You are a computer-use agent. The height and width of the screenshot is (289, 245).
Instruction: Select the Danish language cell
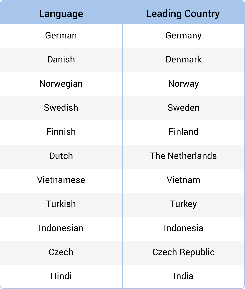61,59
